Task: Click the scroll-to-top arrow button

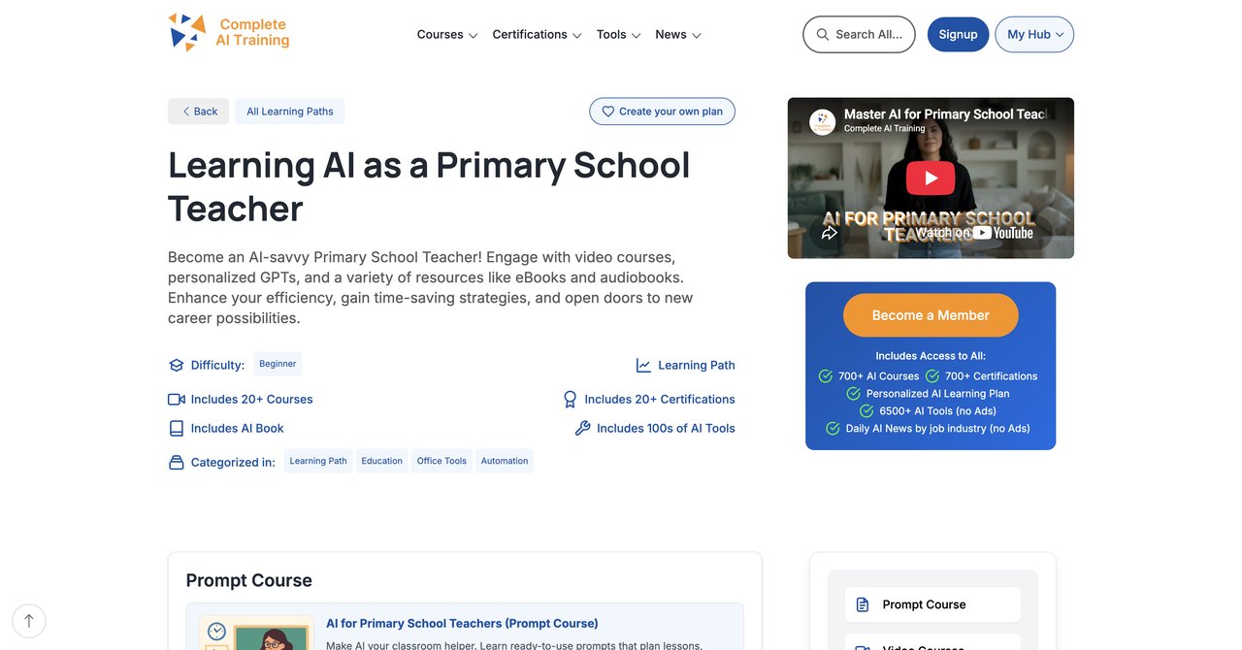Action: click(29, 621)
